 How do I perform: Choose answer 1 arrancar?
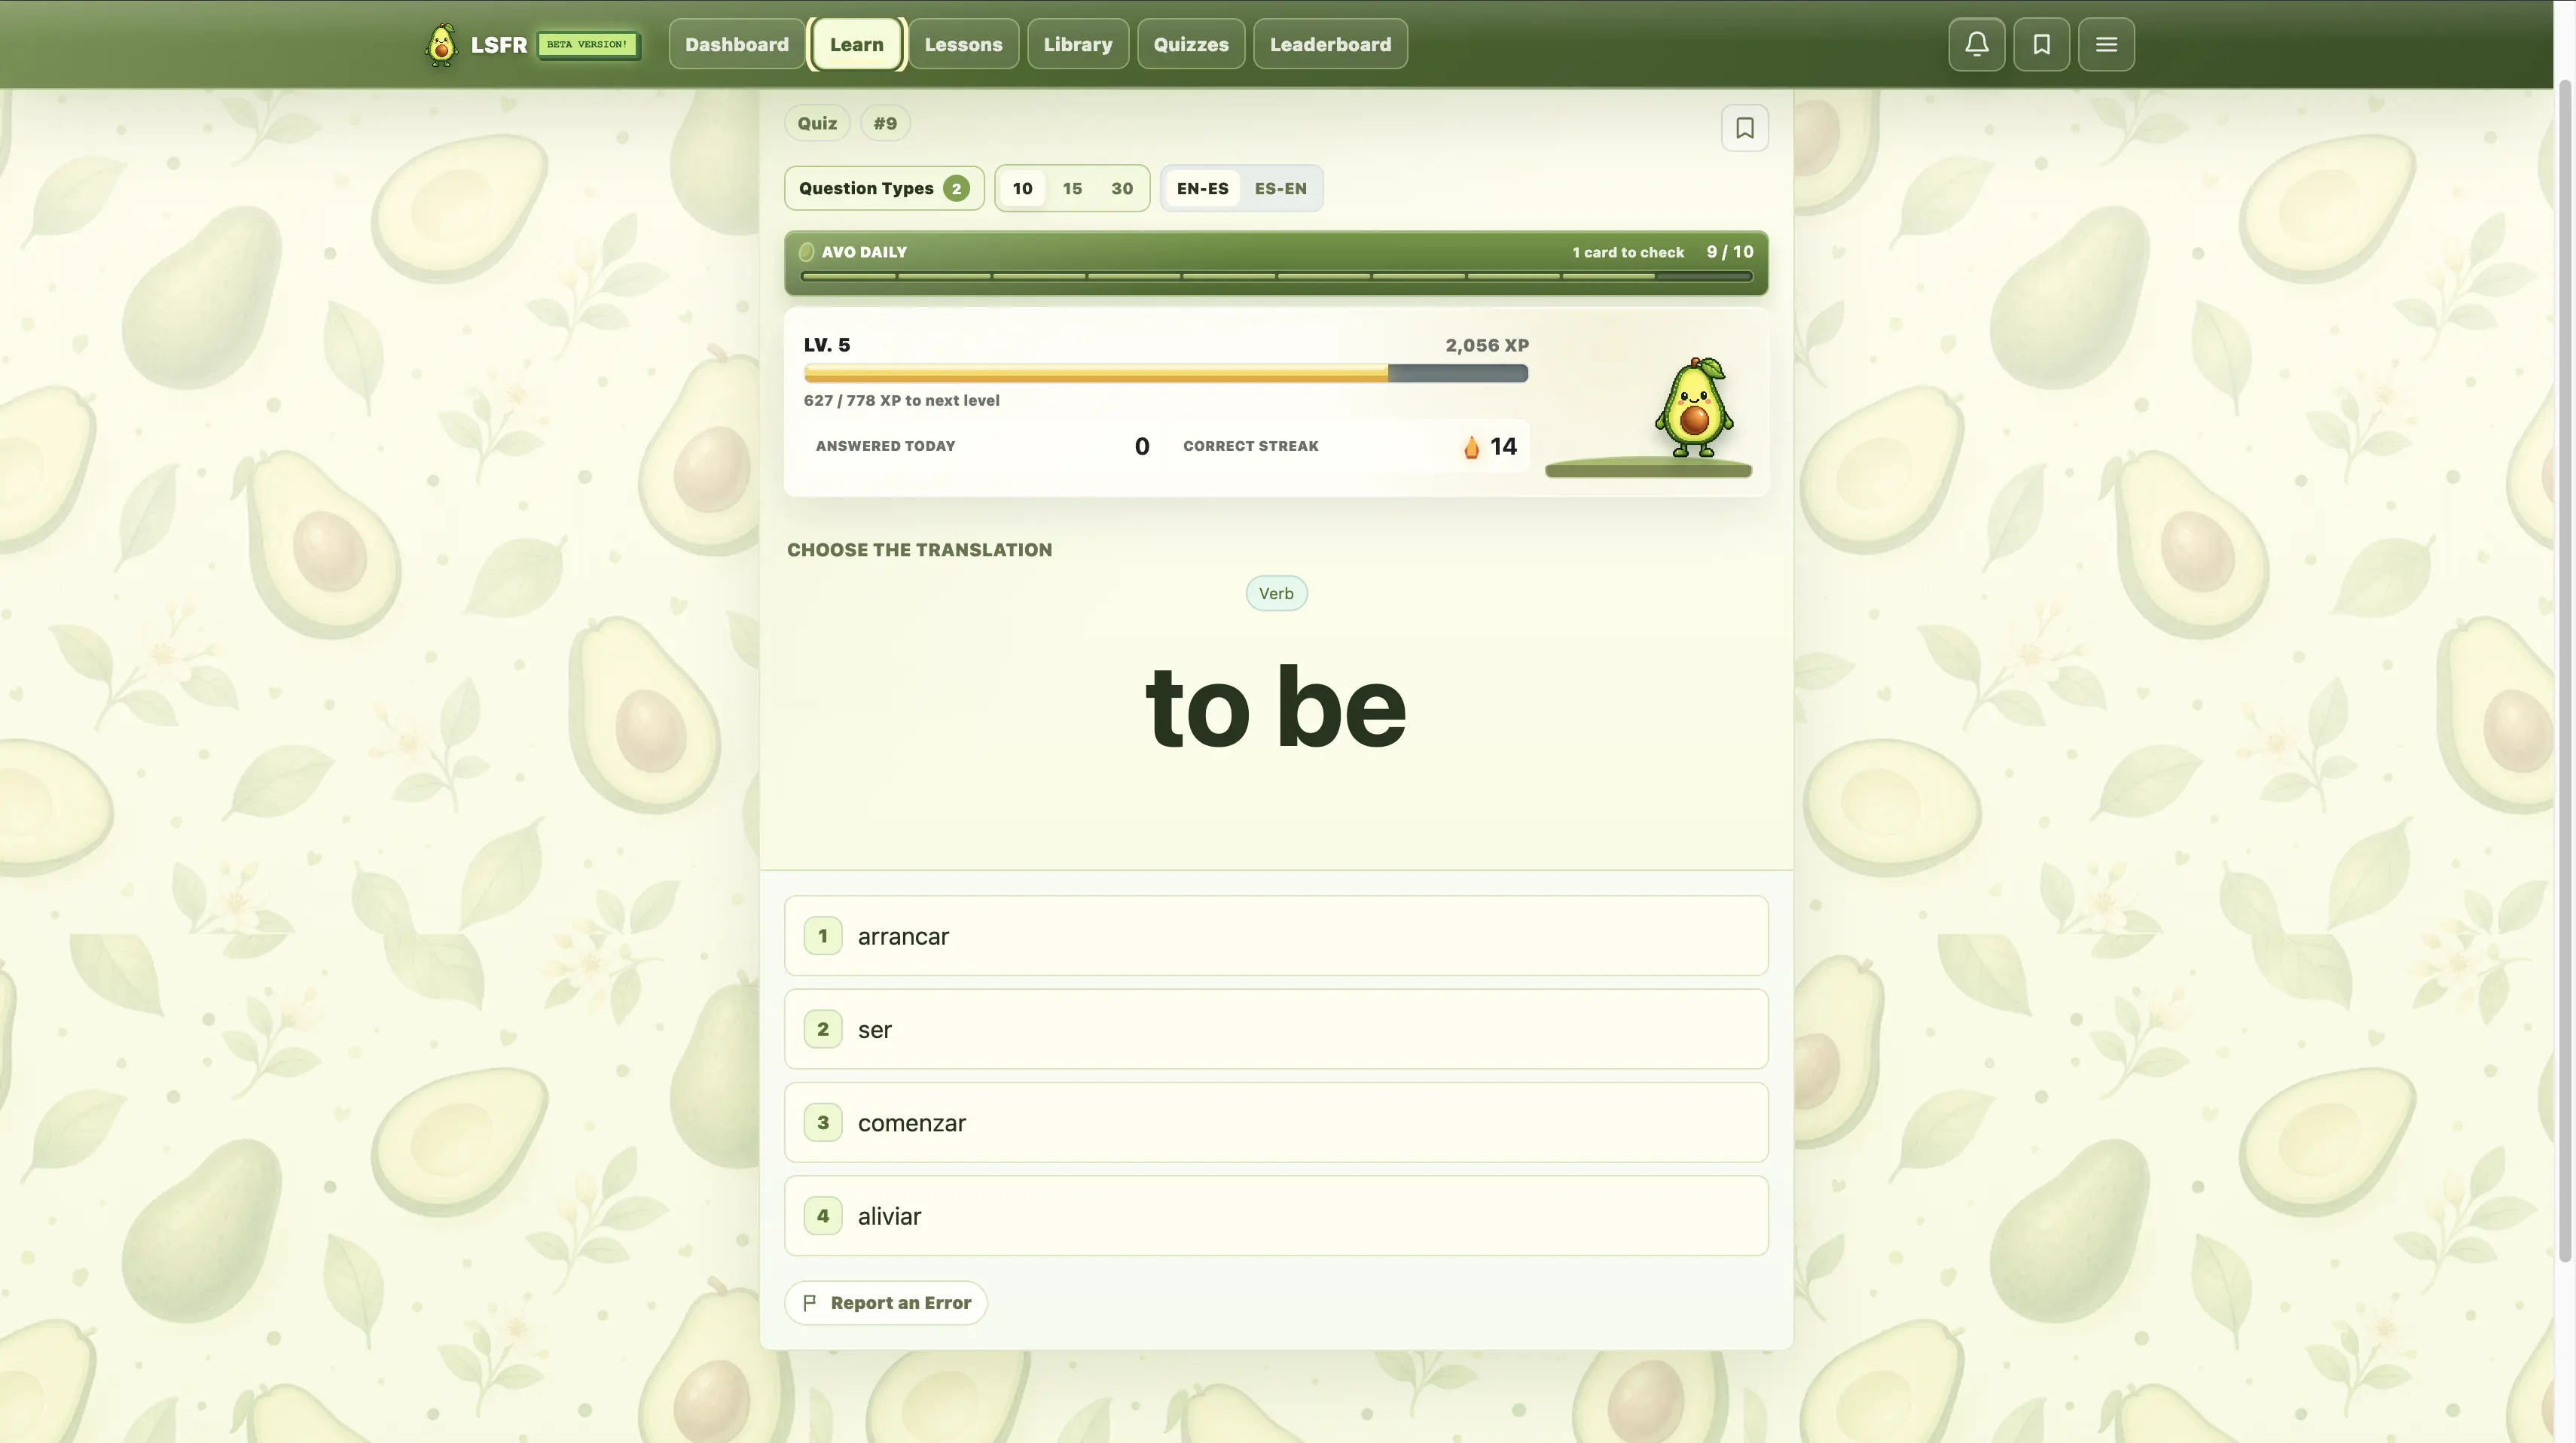(1276, 936)
